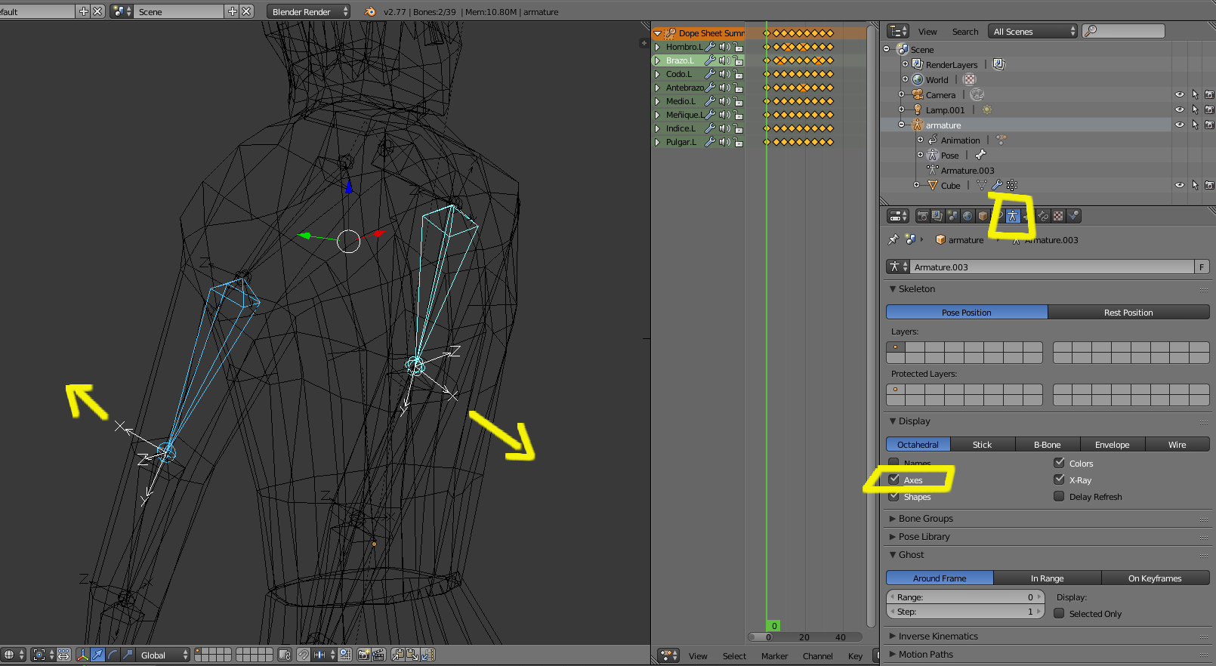
Task: Switch bone display to B-Bone
Action: (1047, 445)
